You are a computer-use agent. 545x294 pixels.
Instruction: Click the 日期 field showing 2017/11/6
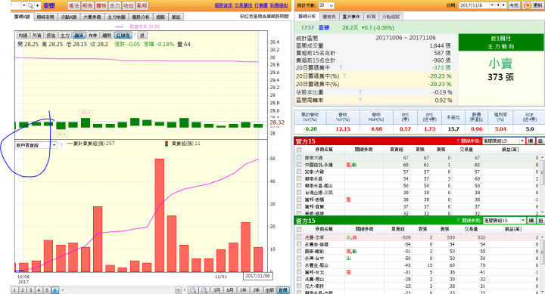(474, 5)
